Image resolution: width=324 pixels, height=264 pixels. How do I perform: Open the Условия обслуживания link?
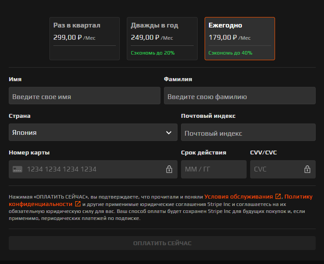pos(239,196)
